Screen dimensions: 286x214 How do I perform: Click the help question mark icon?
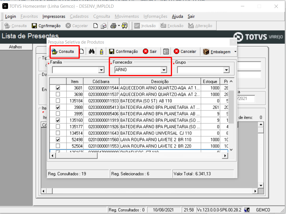pos(124,26)
